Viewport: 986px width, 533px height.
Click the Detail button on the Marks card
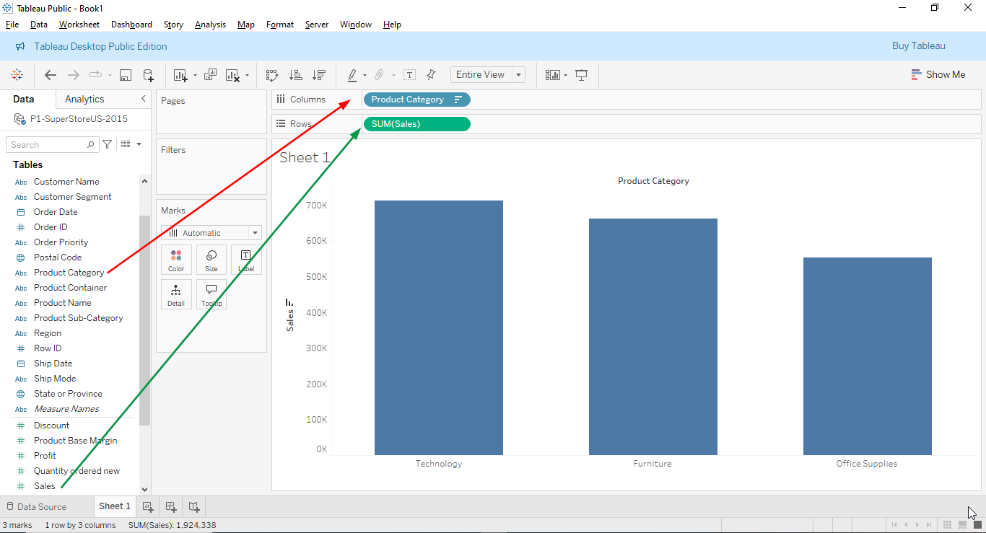pos(176,294)
